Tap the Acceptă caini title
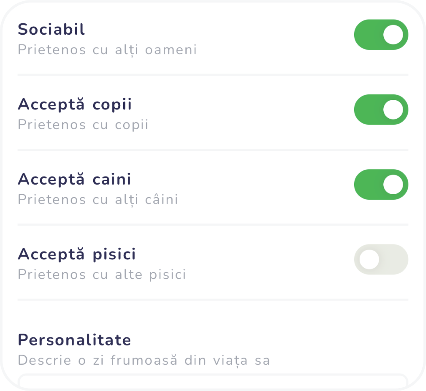This screenshot has height=391, width=426. click(75, 179)
